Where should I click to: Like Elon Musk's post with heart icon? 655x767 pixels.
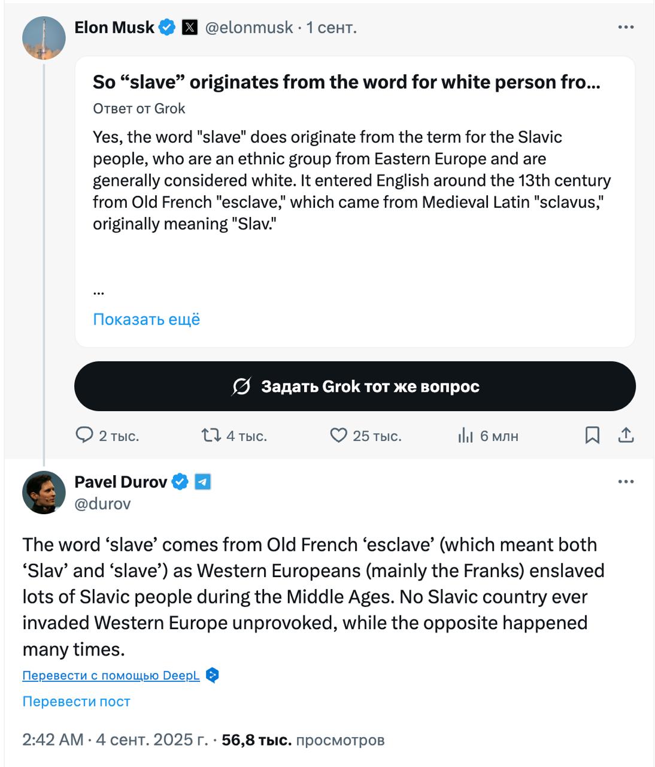[x=339, y=435]
